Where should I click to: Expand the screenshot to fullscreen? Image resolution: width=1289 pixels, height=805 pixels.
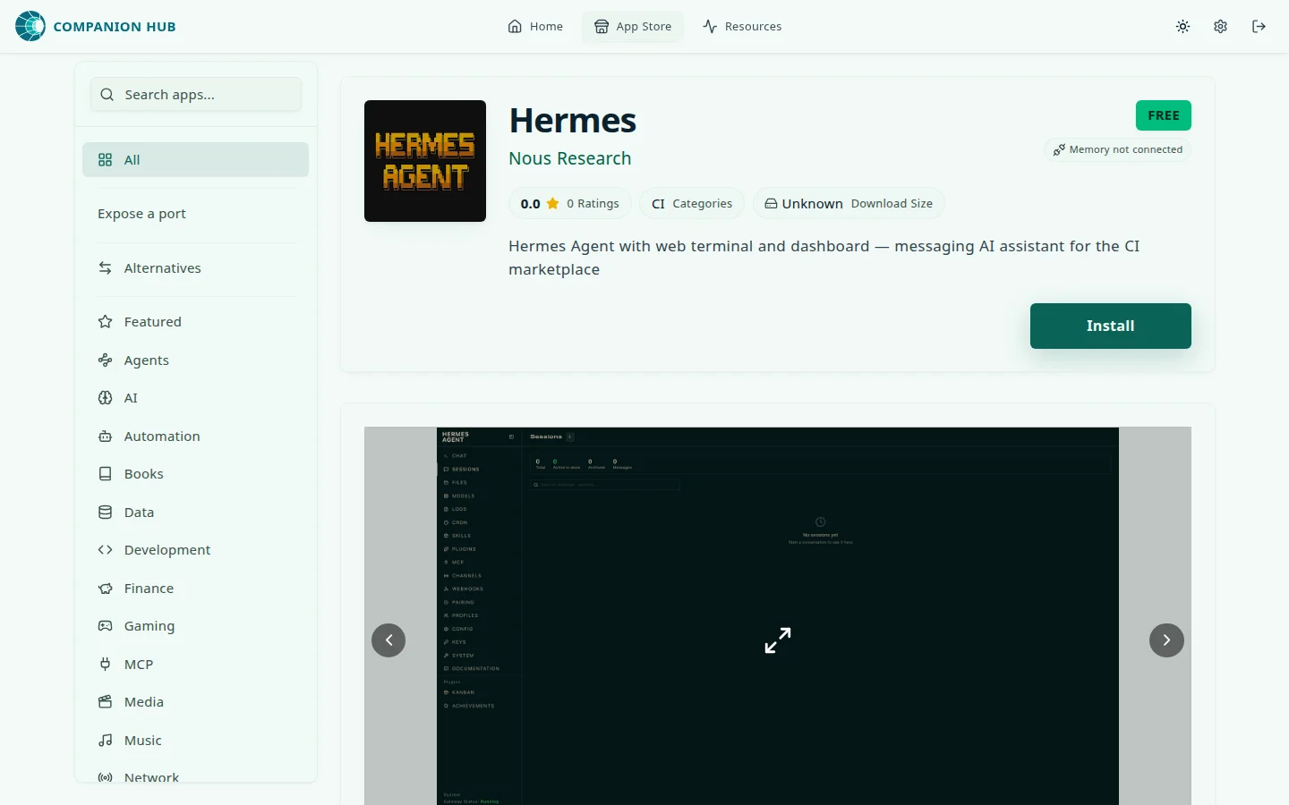pyautogui.click(x=778, y=640)
